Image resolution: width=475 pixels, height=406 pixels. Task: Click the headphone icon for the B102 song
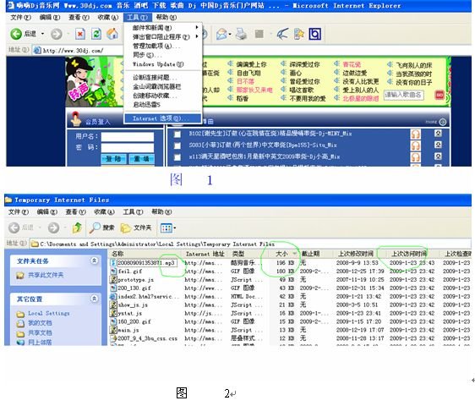[x=415, y=134]
